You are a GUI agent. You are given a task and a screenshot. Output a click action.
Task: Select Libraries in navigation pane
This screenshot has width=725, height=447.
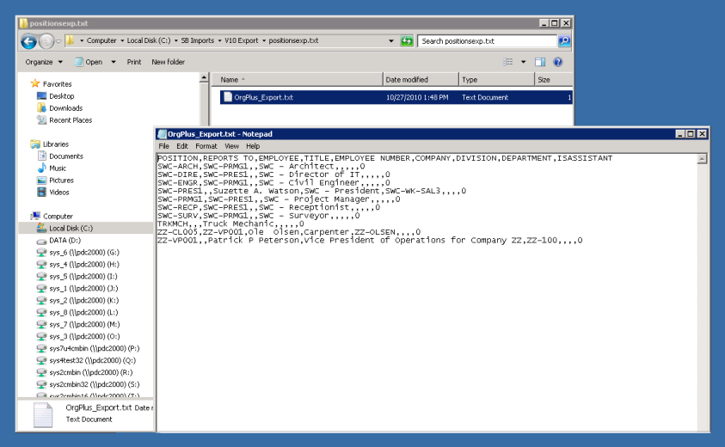tap(56, 144)
